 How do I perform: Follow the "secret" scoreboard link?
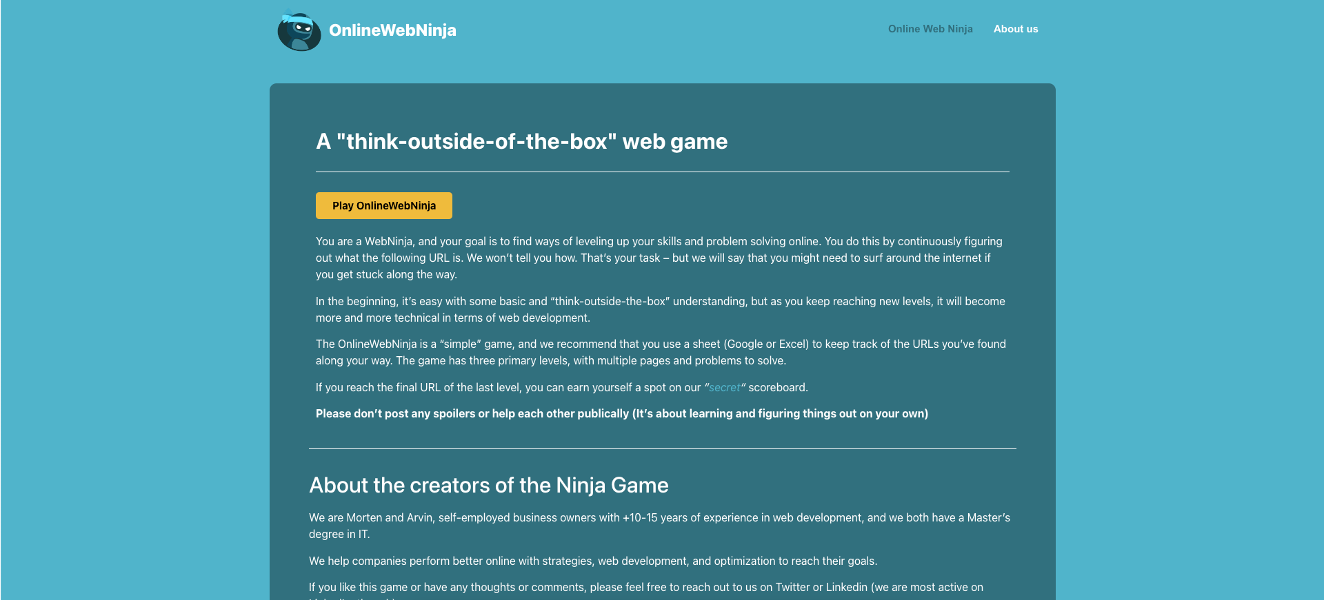[x=724, y=388]
